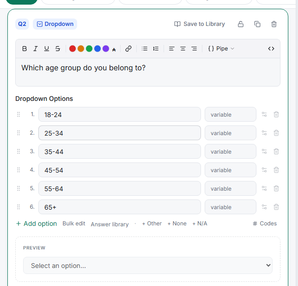The image size is (298, 286).
Task: Edit the 45-54 option field
Action: 120,170
